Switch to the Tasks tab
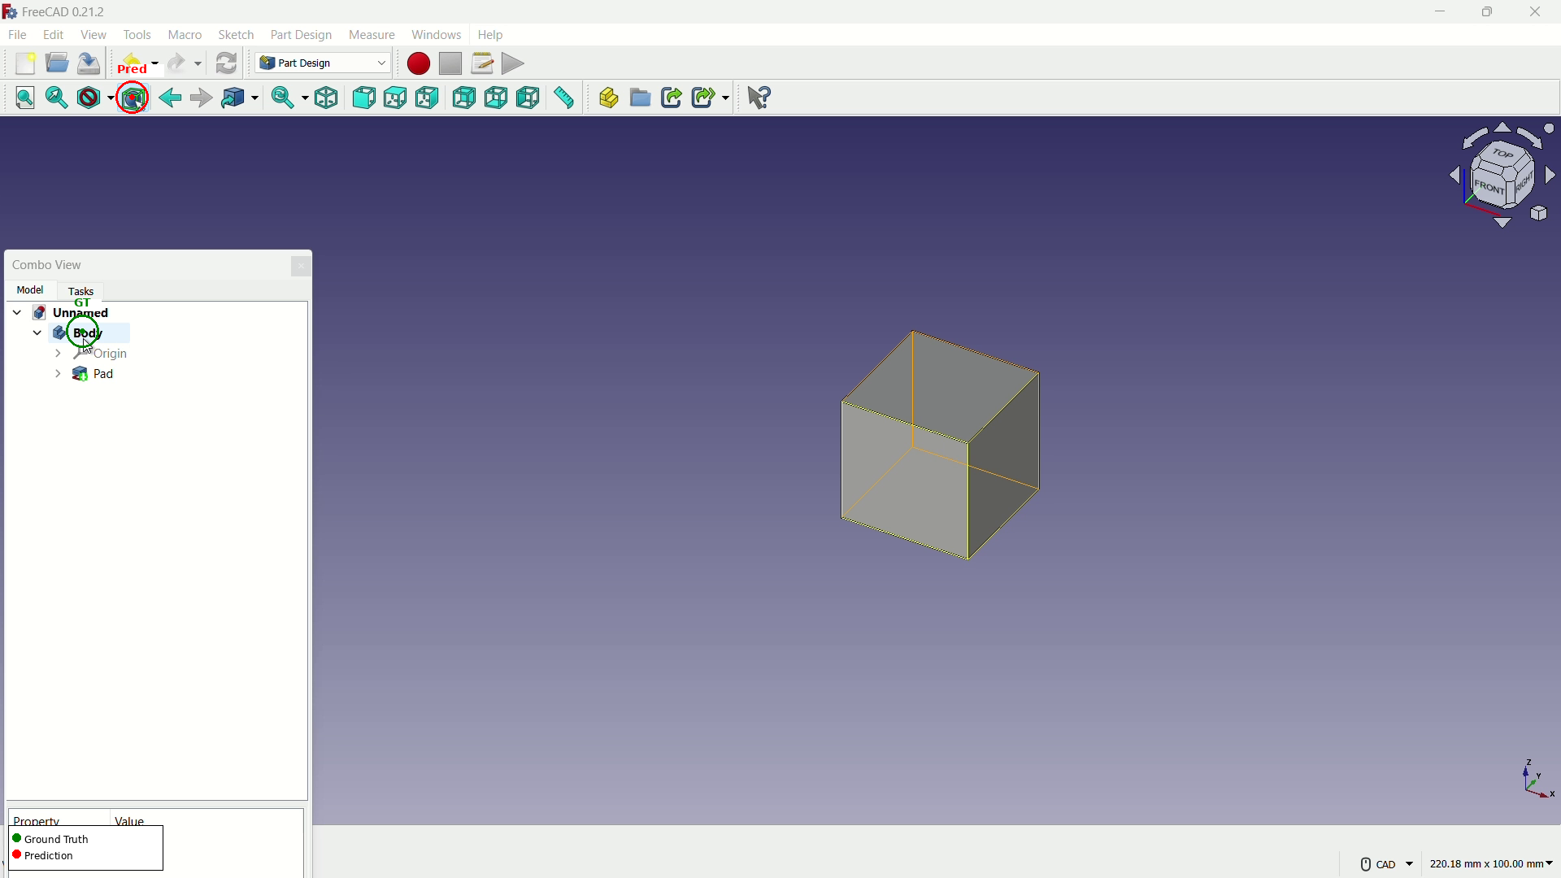This screenshot has width=1561, height=878. pos(80,291)
